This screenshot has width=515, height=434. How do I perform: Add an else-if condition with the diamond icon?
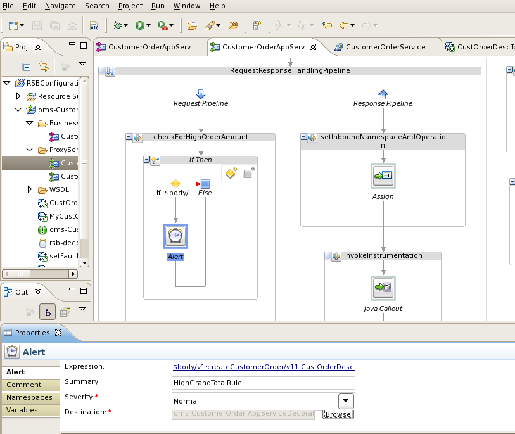coord(231,174)
